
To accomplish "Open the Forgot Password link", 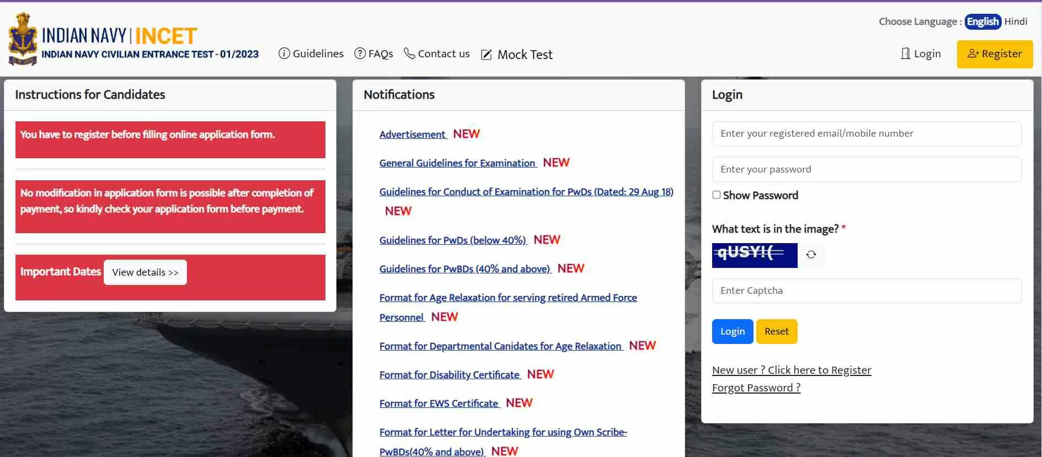I will tap(756, 388).
